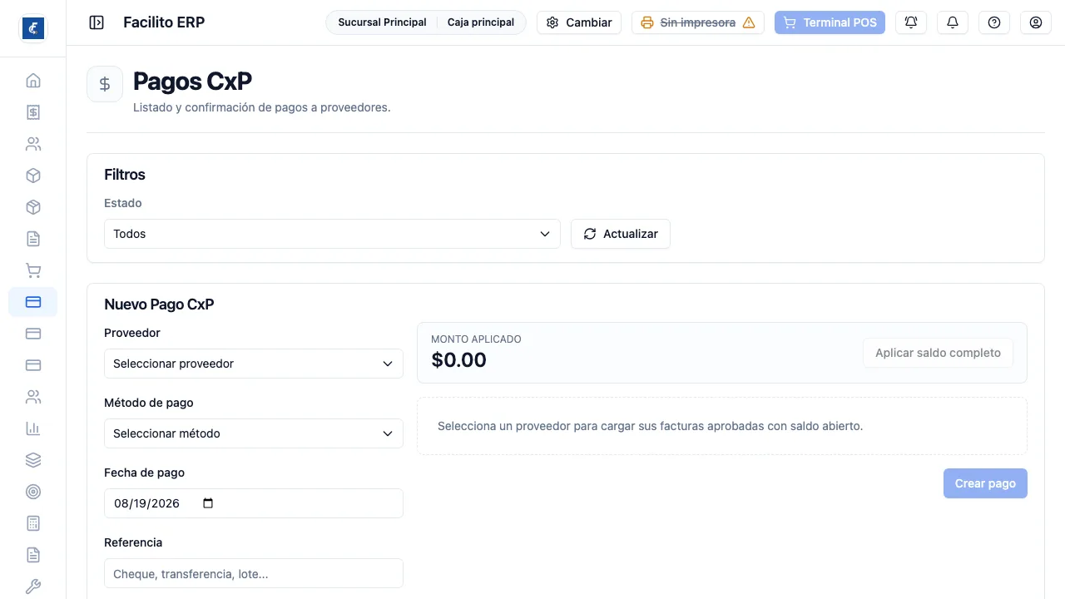Open the plain bell notifications icon
The width and height of the screenshot is (1065, 599).
click(953, 22)
